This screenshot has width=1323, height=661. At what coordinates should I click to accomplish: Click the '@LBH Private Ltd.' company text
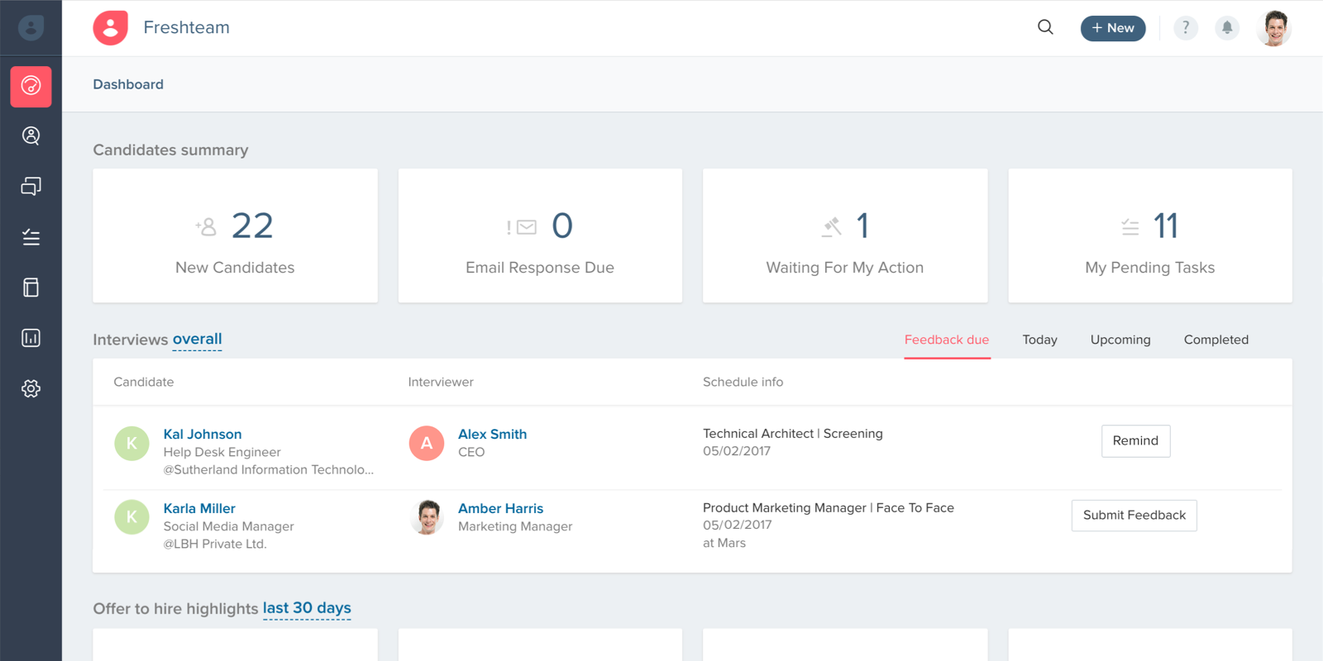(x=215, y=544)
